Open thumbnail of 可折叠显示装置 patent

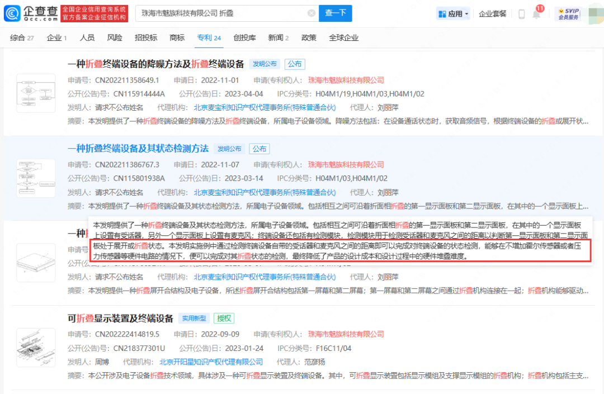tap(36, 347)
